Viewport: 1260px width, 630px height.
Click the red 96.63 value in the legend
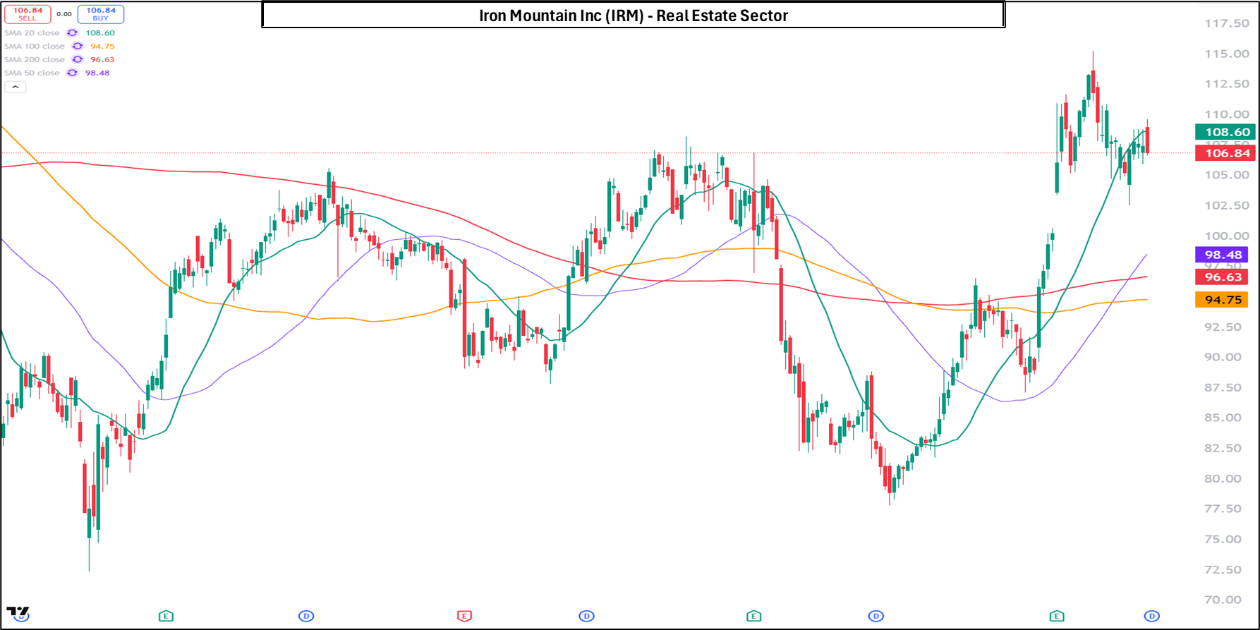click(102, 60)
